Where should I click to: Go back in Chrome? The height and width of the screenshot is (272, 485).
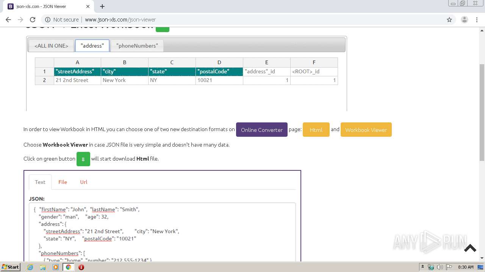click(8, 20)
